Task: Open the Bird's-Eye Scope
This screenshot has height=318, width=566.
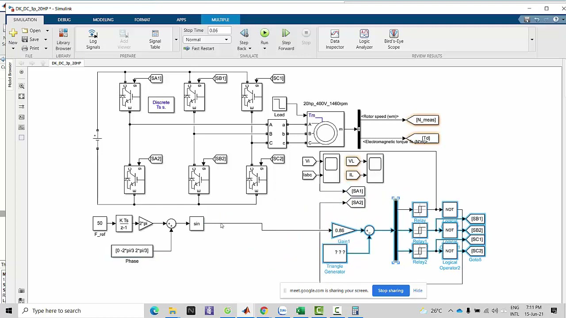Action: (394, 40)
